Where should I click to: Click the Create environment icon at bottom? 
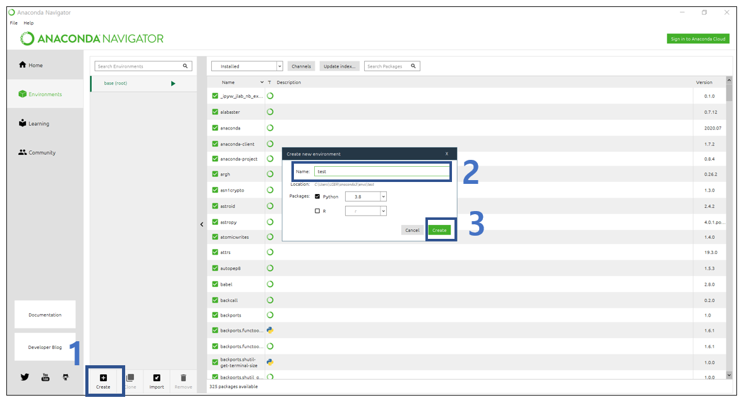click(103, 378)
